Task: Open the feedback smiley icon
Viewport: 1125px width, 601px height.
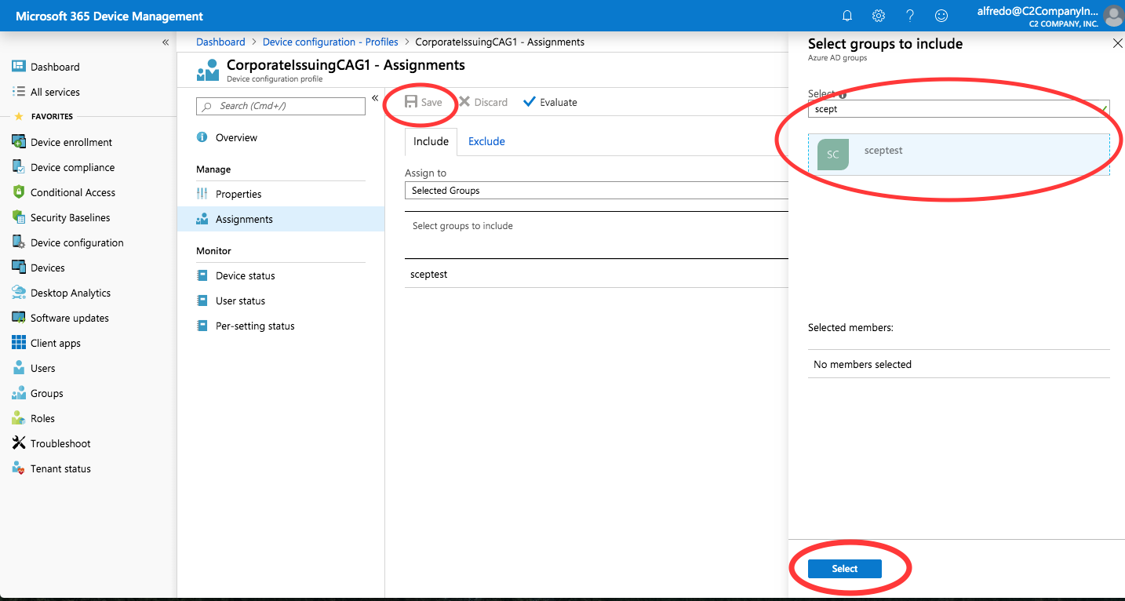Action: point(941,16)
